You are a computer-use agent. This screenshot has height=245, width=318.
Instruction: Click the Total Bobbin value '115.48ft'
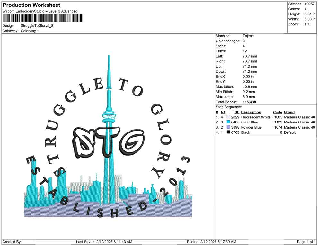(250, 102)
